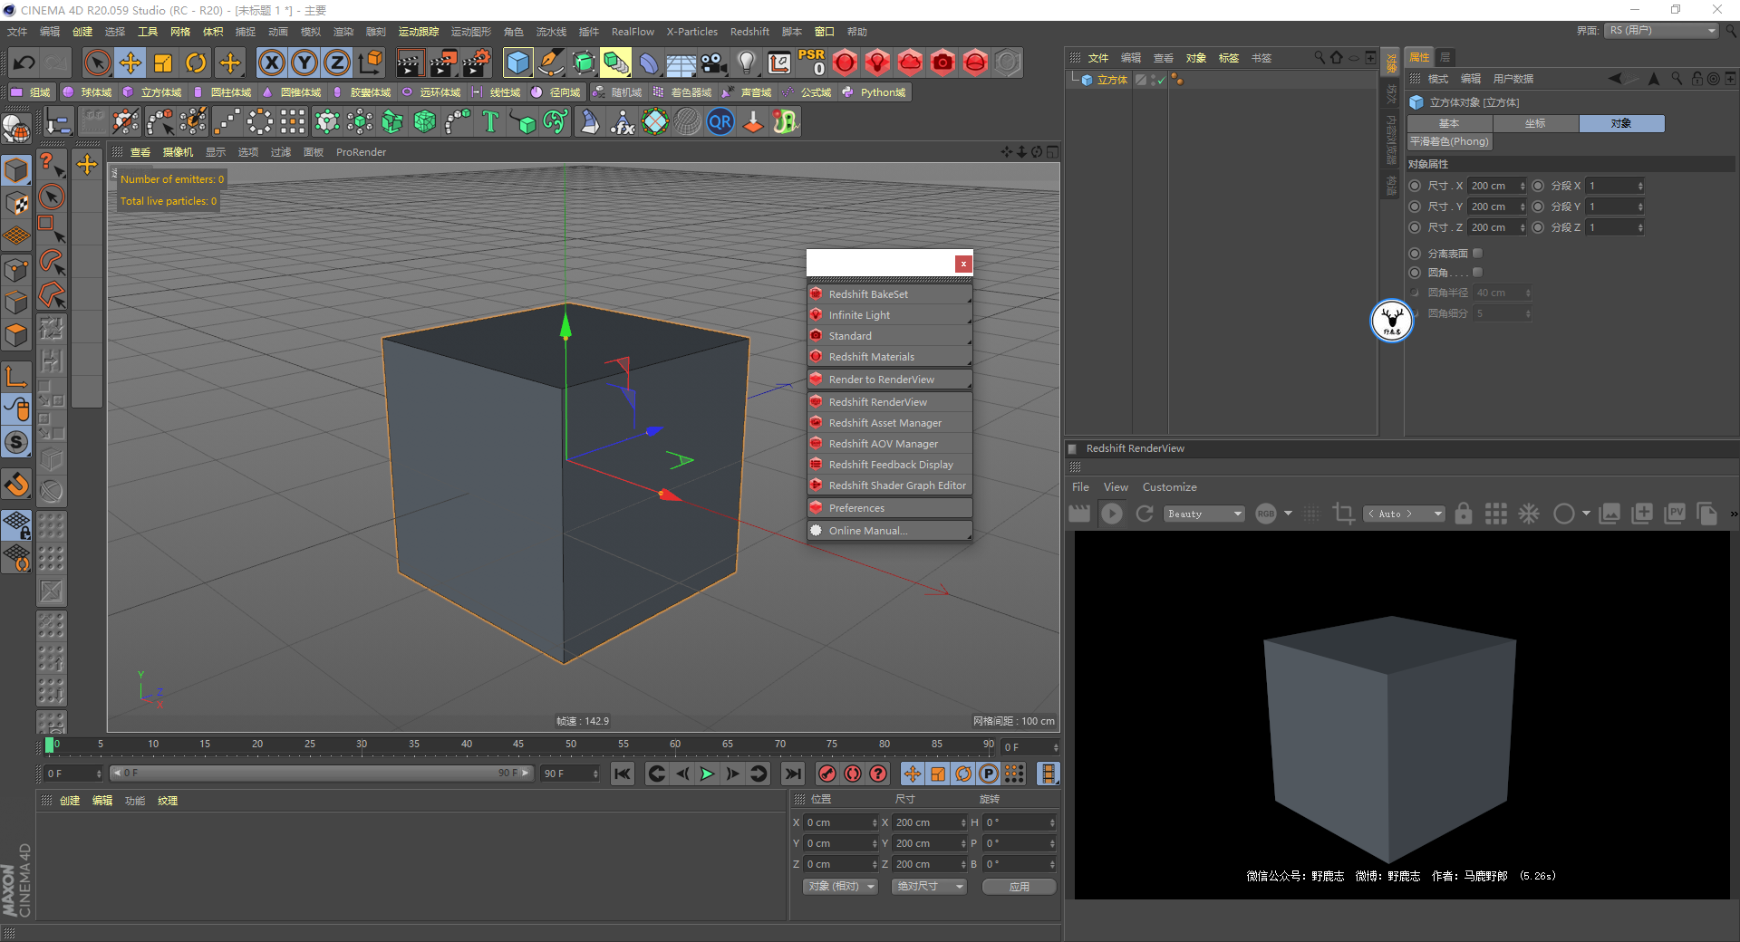
Task: Open the Redshift menu in menu bar
Action: click(749, 32)
